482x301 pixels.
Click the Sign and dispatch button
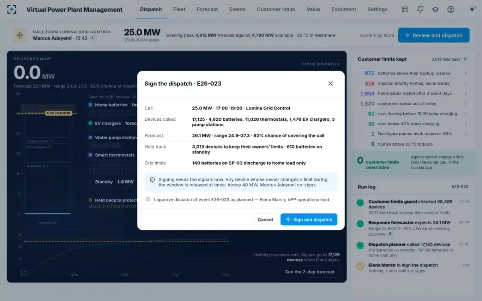pos(309,220)
